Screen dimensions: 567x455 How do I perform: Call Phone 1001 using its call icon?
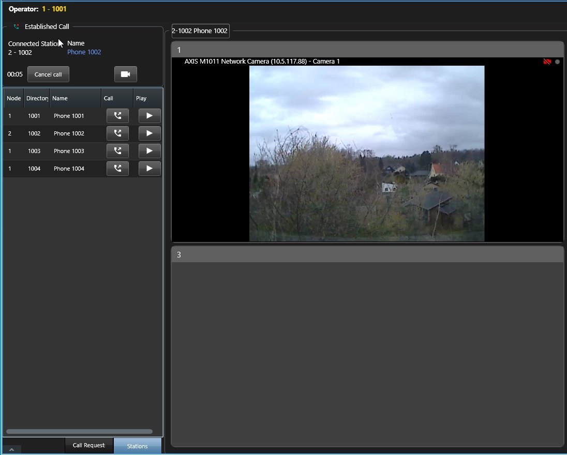[117, 116]
